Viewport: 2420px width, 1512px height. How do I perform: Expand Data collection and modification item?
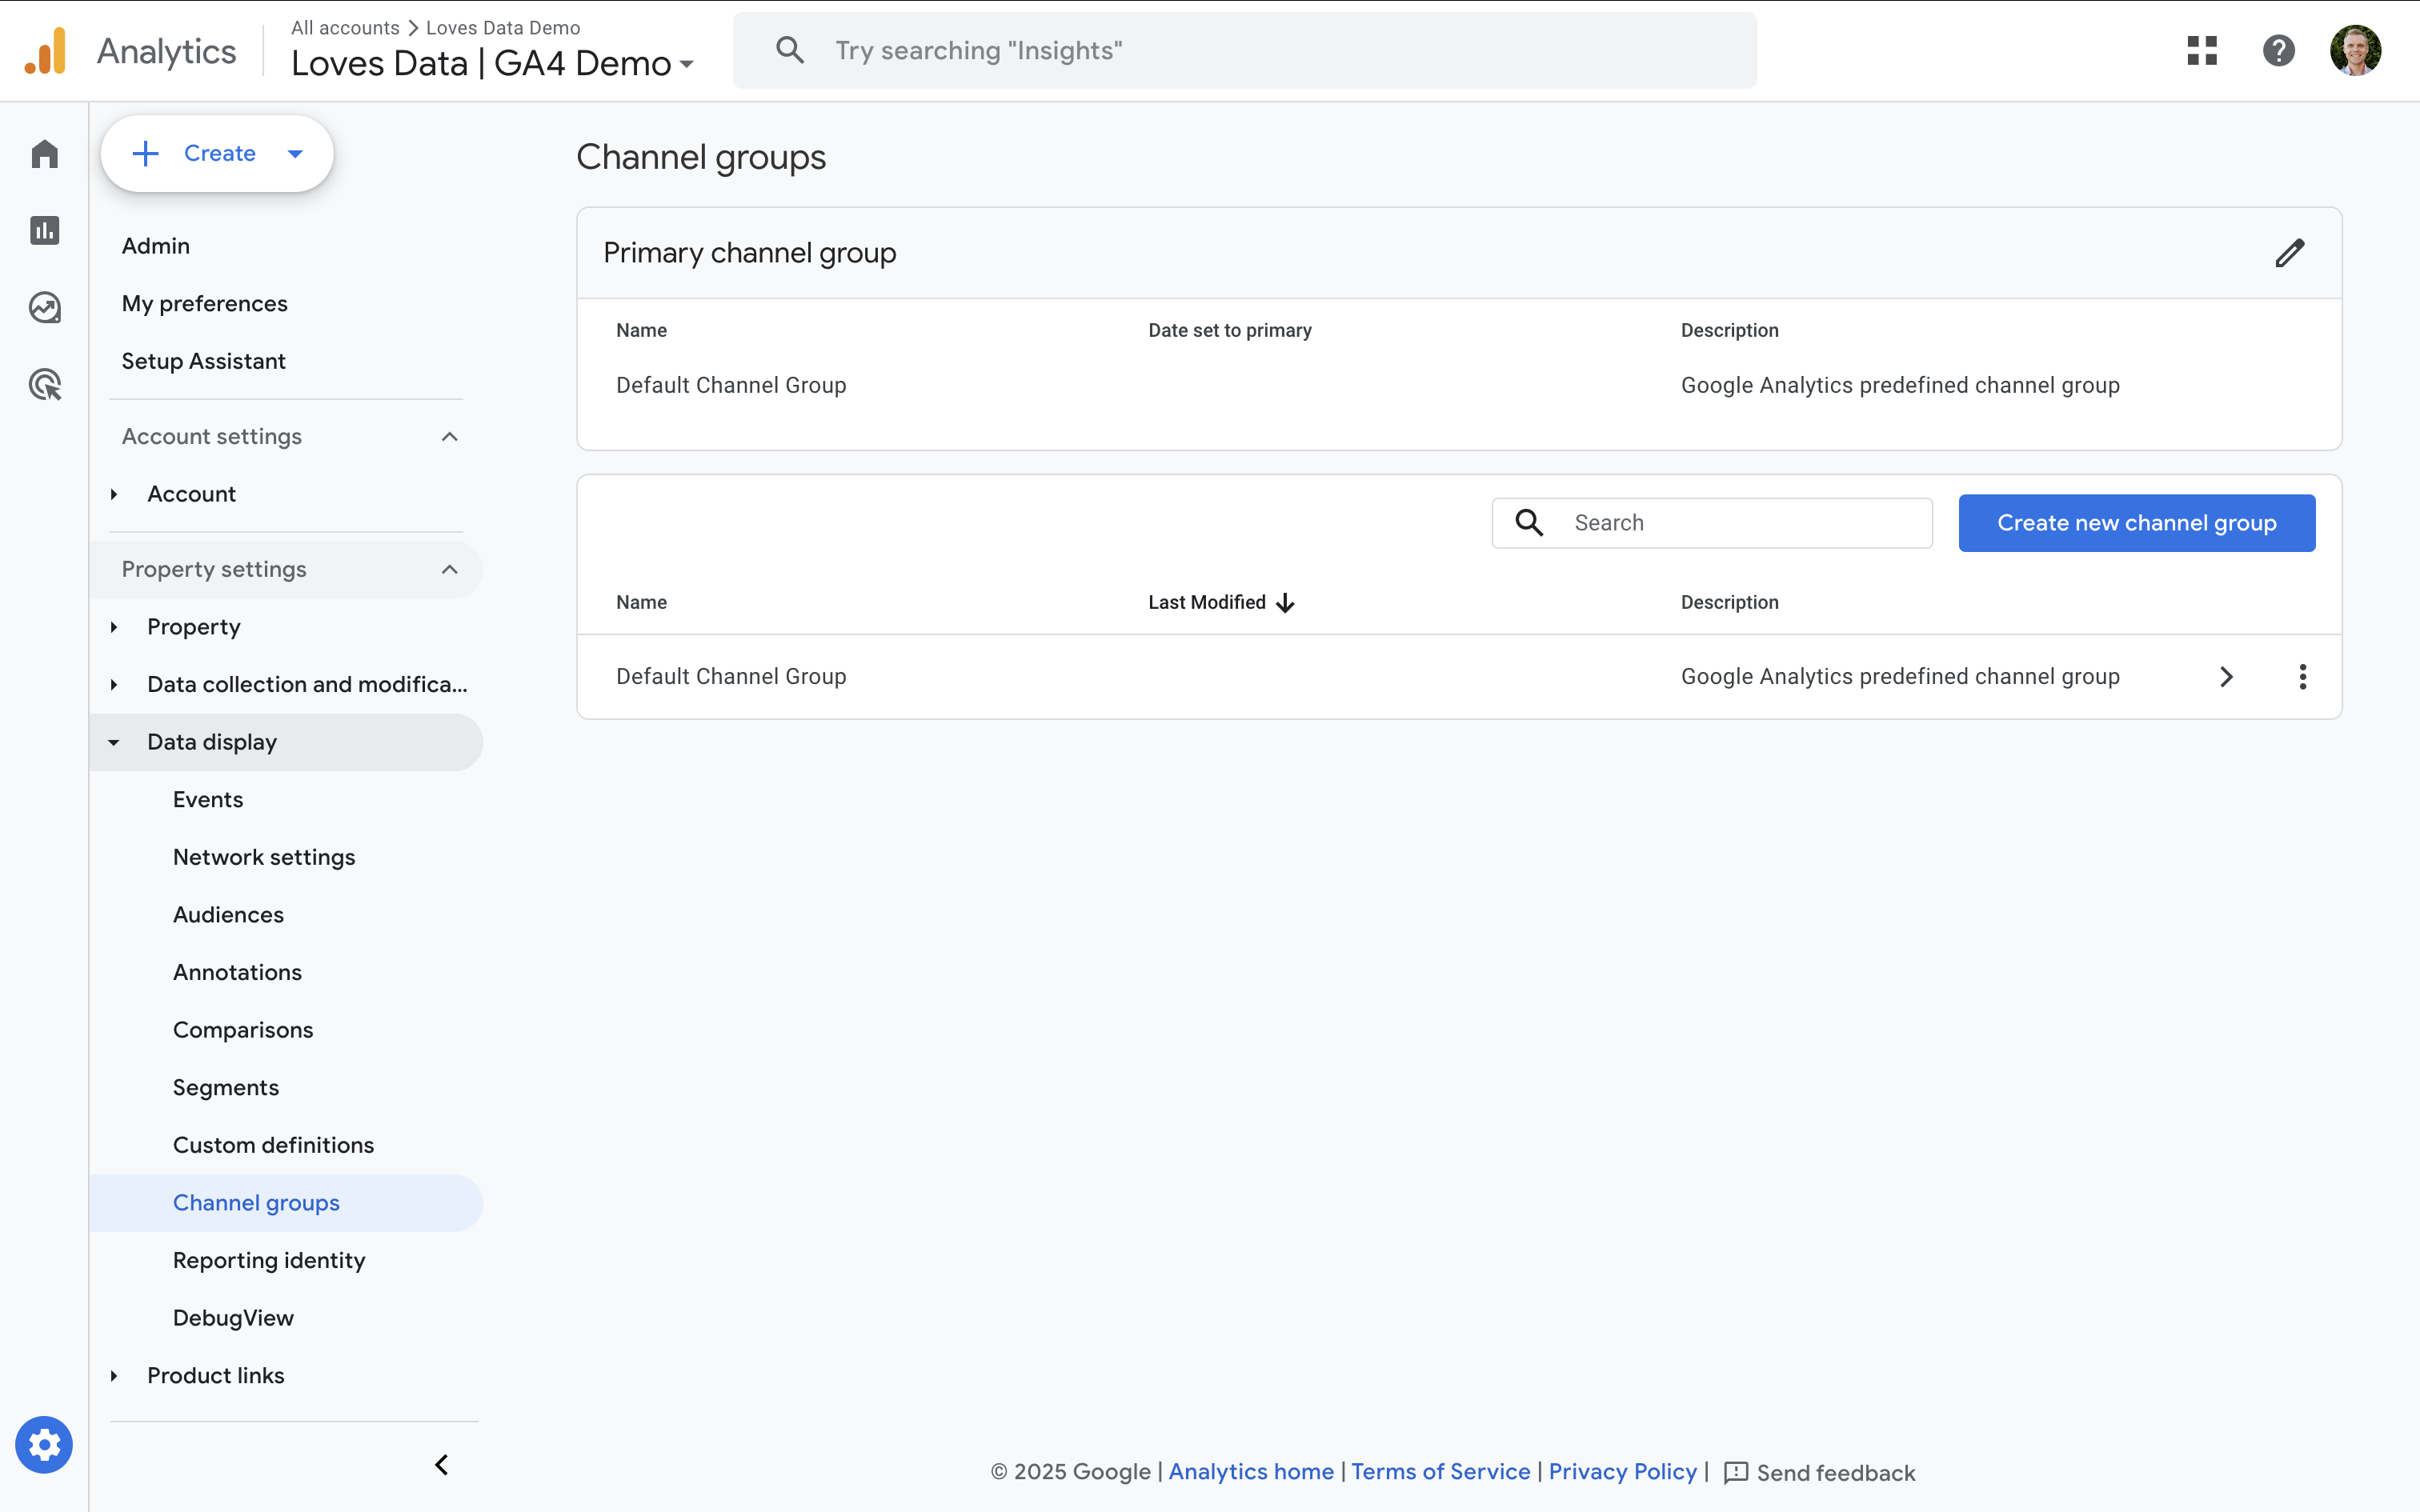(x=114, y=685)
